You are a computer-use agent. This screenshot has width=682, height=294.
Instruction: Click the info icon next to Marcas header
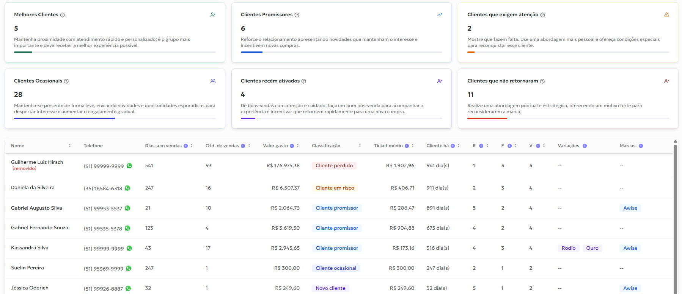pos(641,146)
